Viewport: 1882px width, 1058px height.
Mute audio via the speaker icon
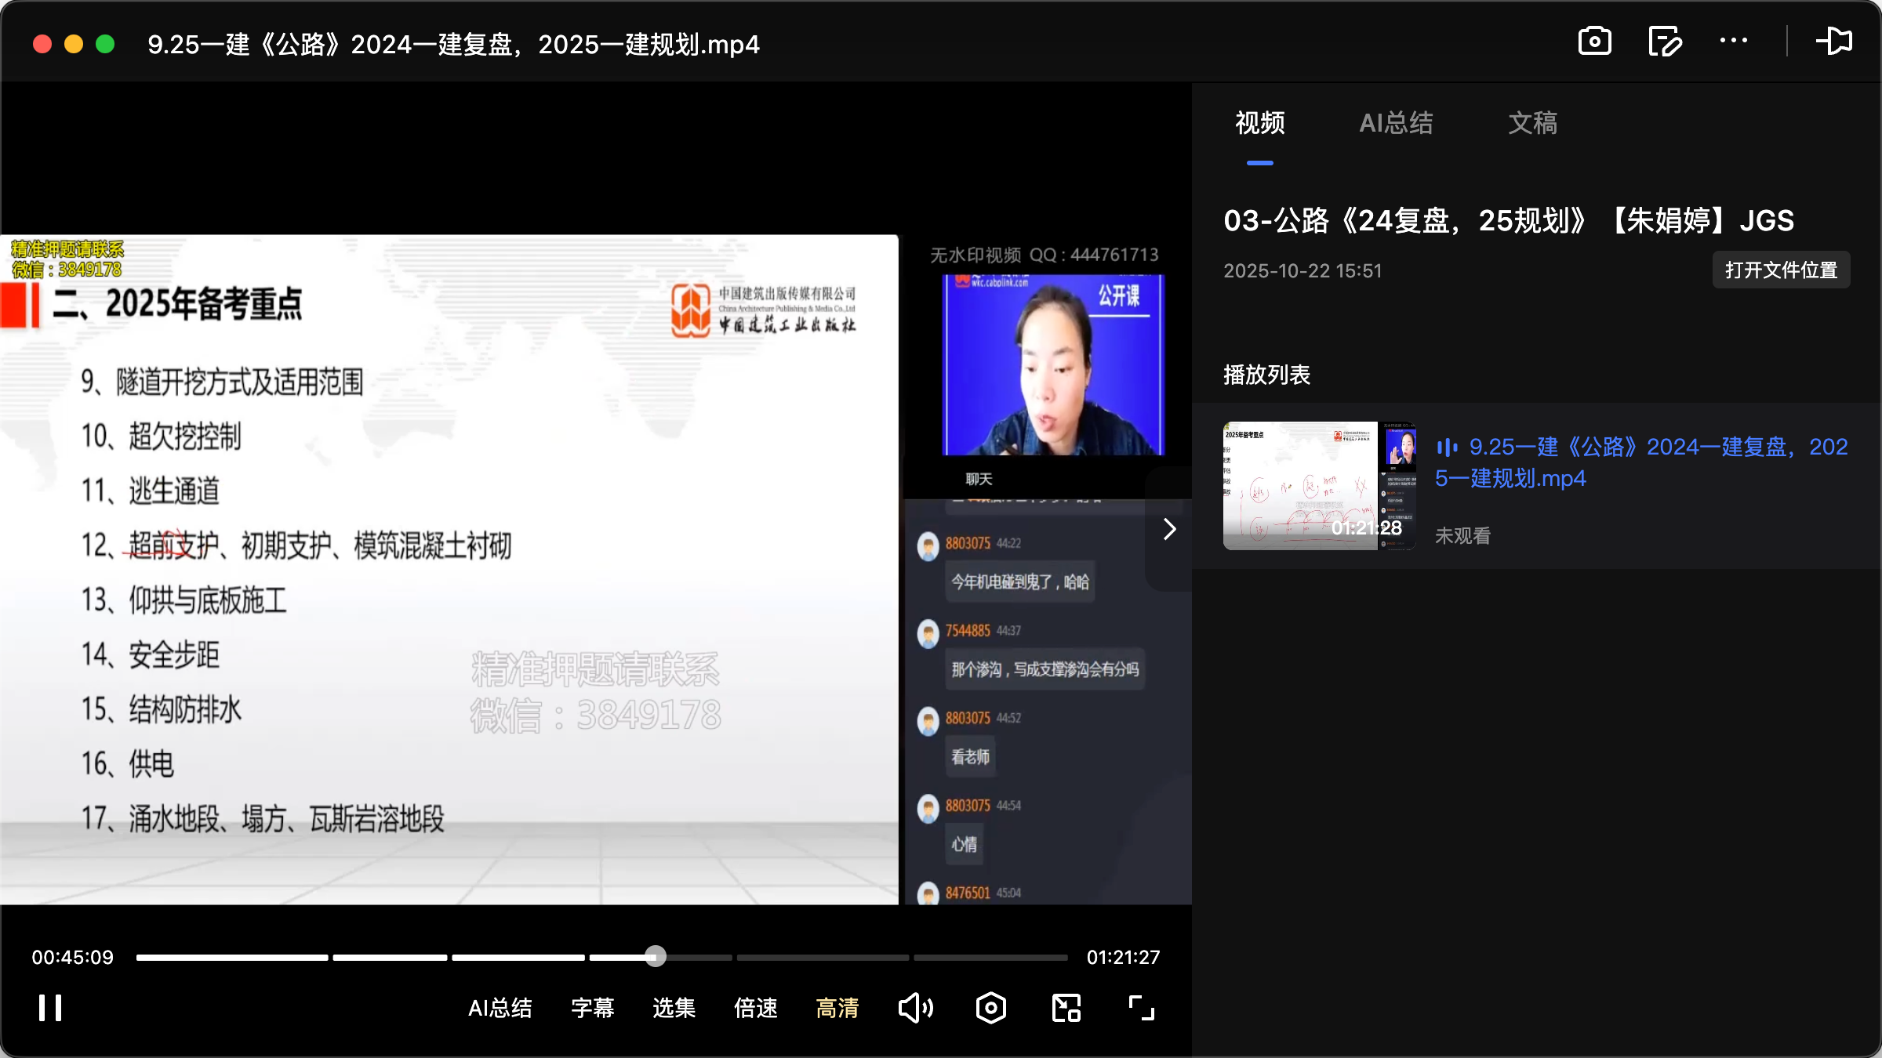[916, 1008]
